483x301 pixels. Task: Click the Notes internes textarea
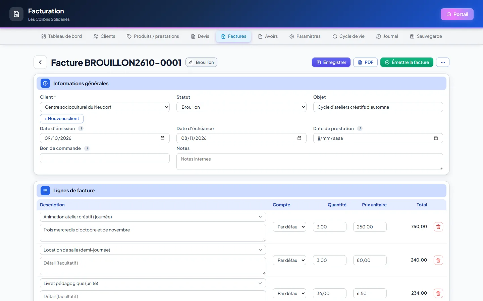(310, 162)
